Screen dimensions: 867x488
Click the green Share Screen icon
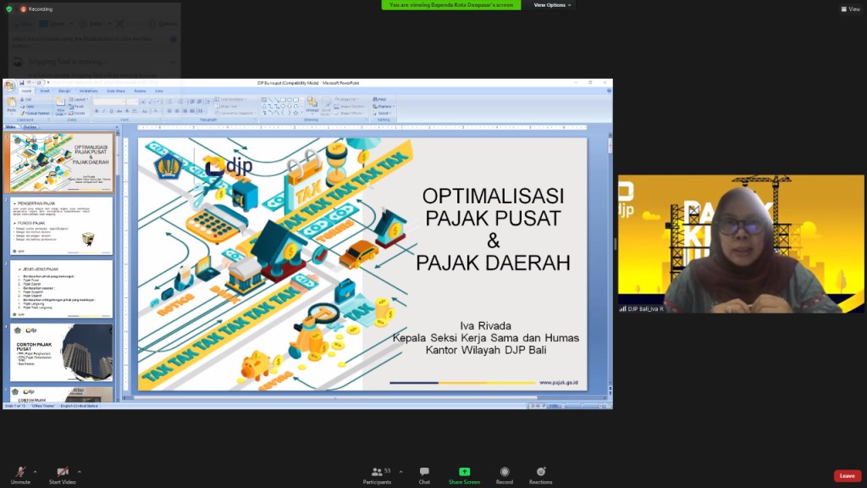tap(464, 472)
